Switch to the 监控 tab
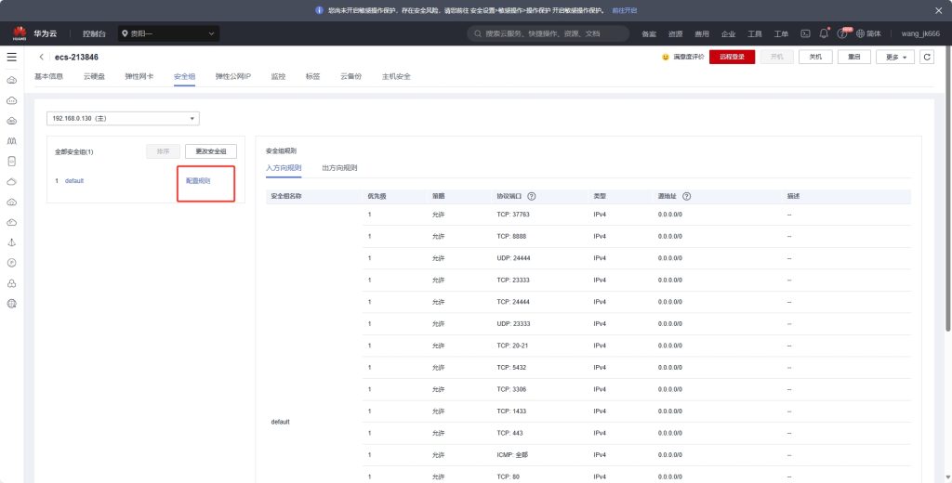The height and width of the screenshot is (483, 952). [278, 76]
